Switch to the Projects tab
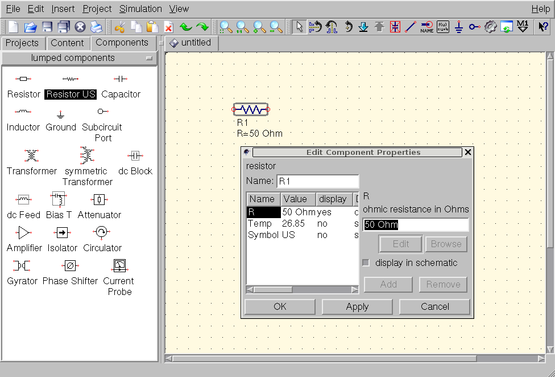 (22, 43)
